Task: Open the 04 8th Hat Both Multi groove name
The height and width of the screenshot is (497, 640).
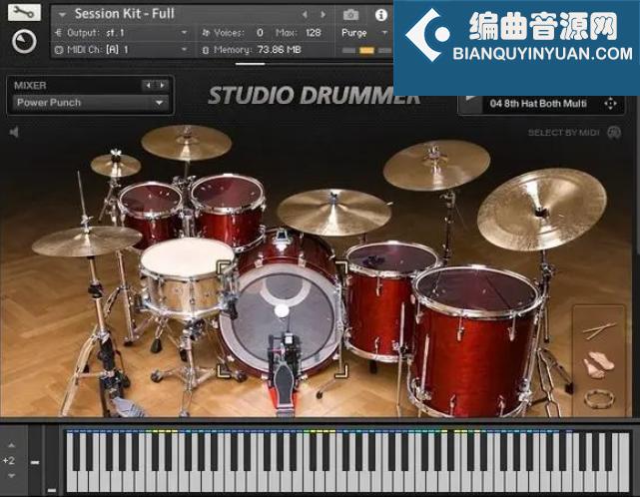Action: point(538,104)
